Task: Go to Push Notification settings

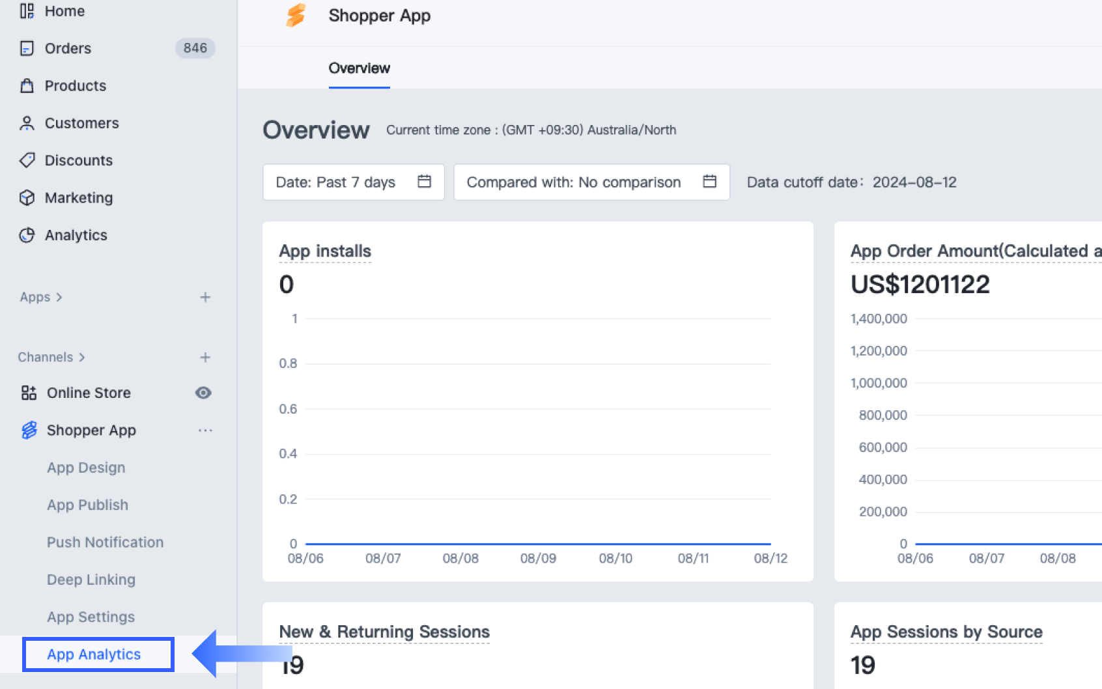Action: coord(105,542)
